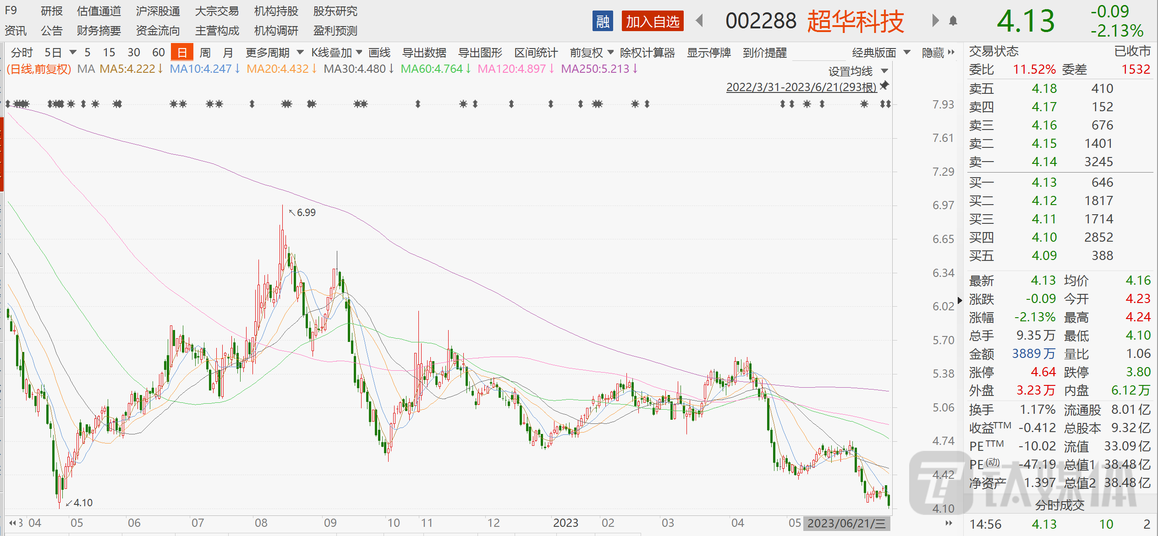
Task: Toggle 画线 drawing mode on the chart
Action: [x=379, y=52]
